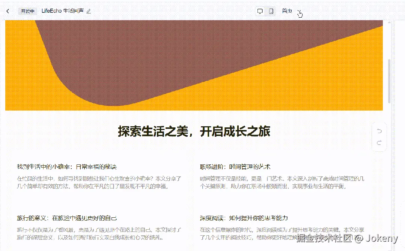
Task: Switch the preview to desktop layout
Action: pyautogui.click(x=260, y=11)
